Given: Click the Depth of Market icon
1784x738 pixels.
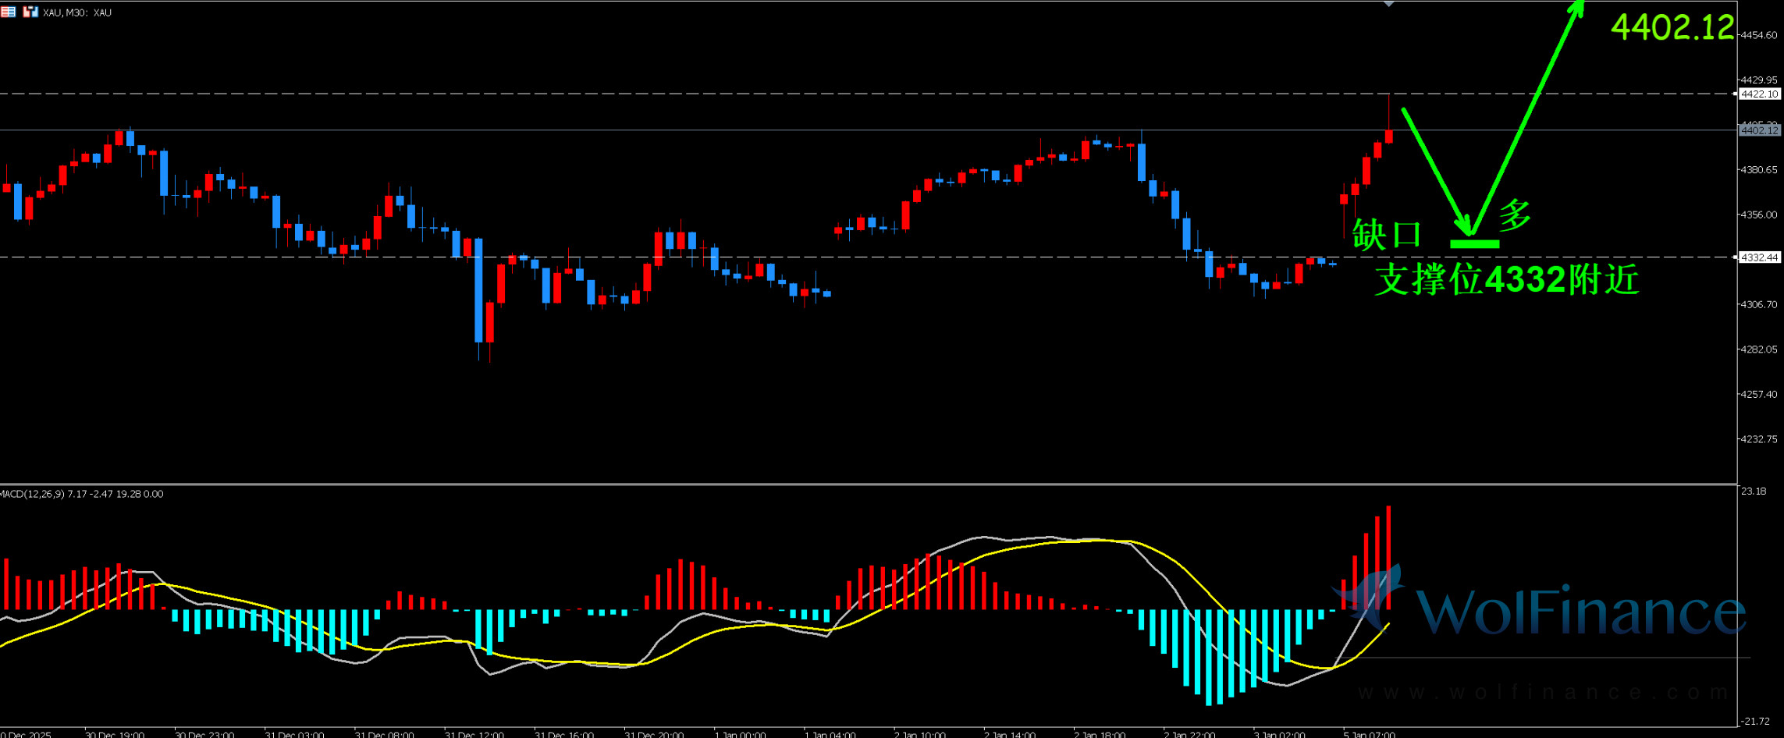Looking at the screenshot, I should [x=30, y=12].
